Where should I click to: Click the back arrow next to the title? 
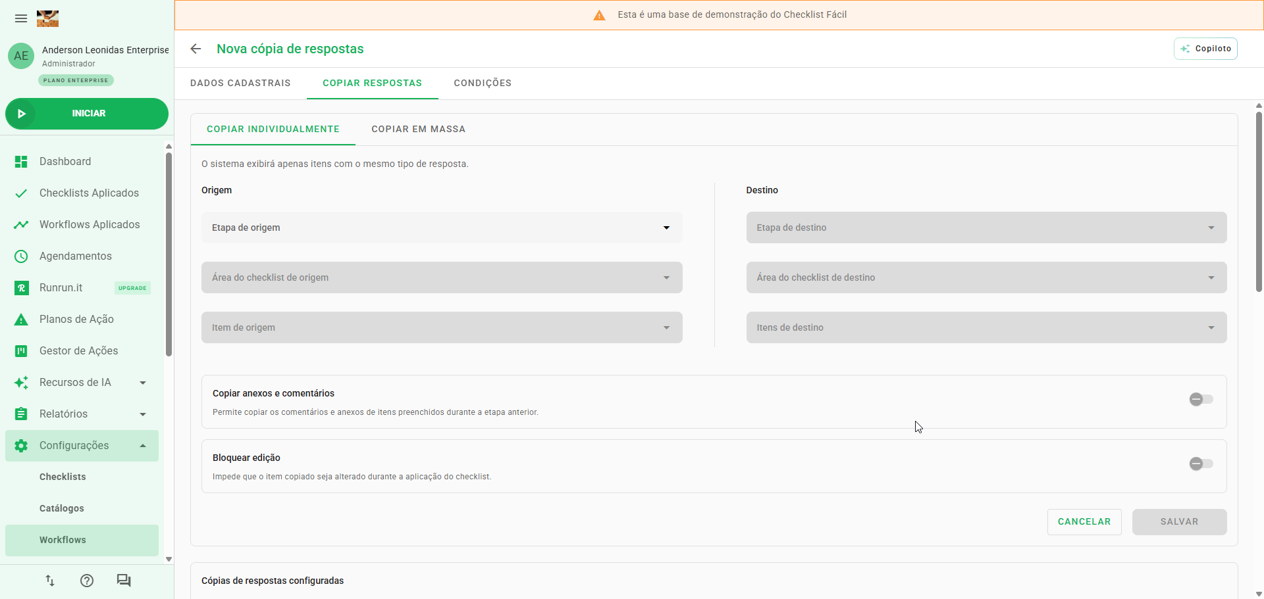(x=196, y=49)
